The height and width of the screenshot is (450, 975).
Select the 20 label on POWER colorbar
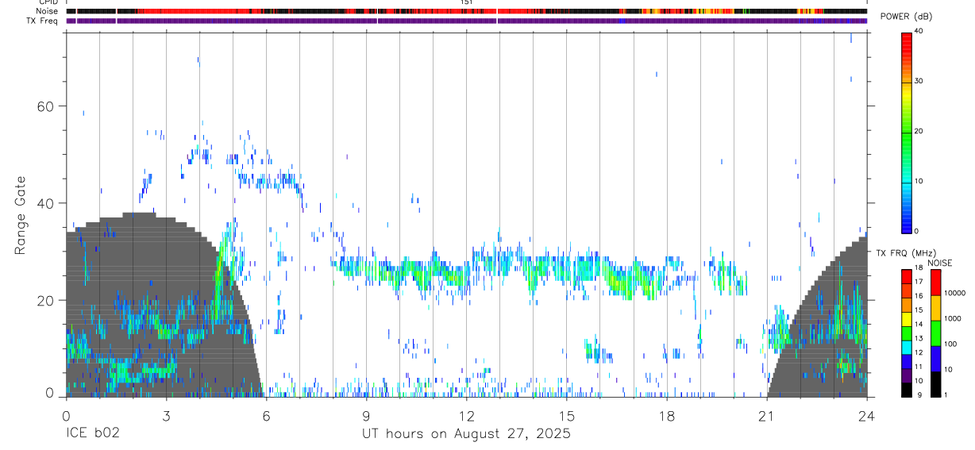click(x=919, y=131)
